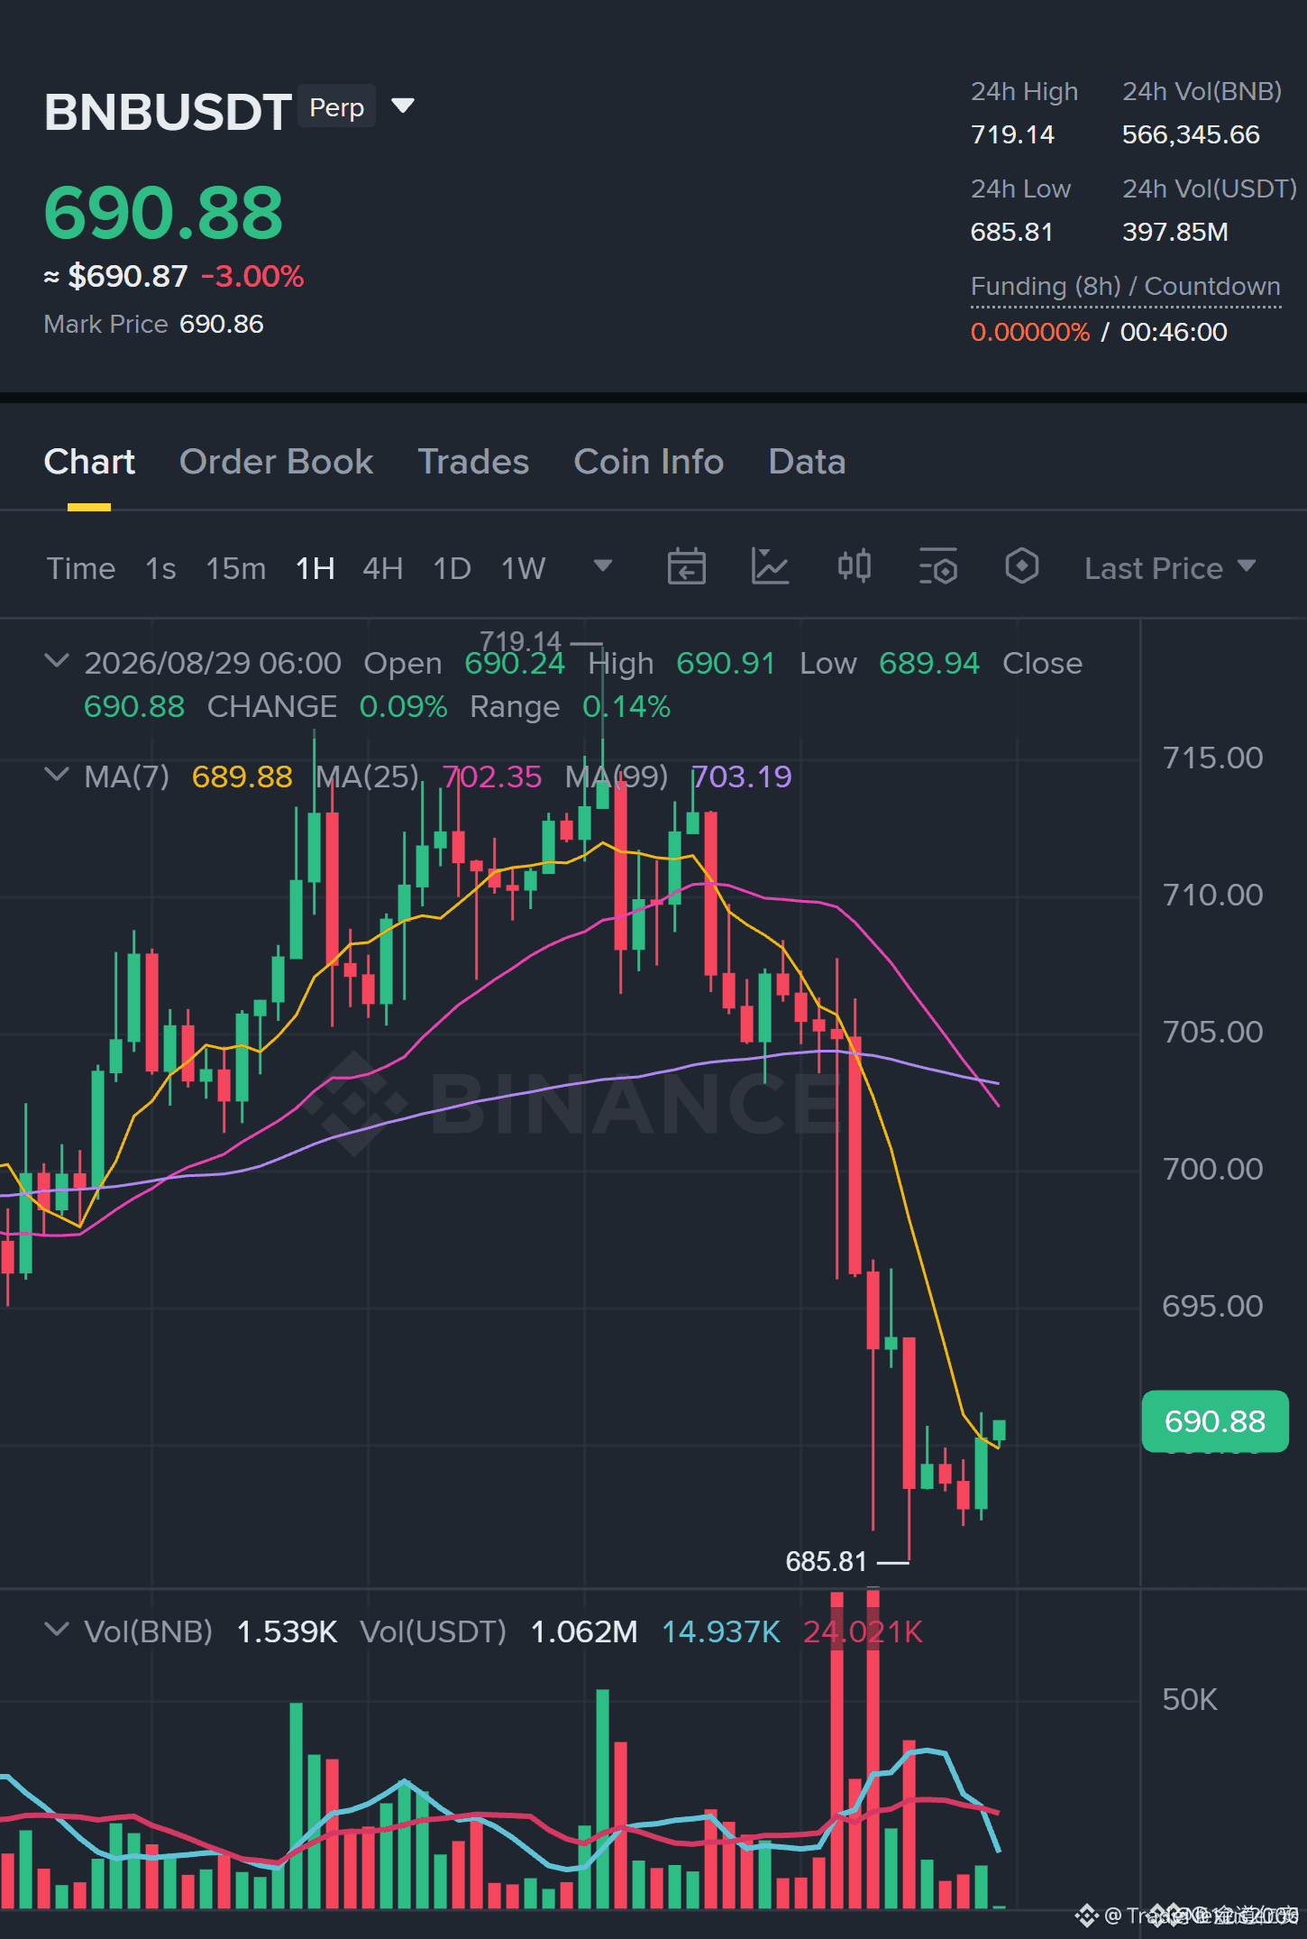Tap Funding (8h) / Countdown label

click(1125, 286)
